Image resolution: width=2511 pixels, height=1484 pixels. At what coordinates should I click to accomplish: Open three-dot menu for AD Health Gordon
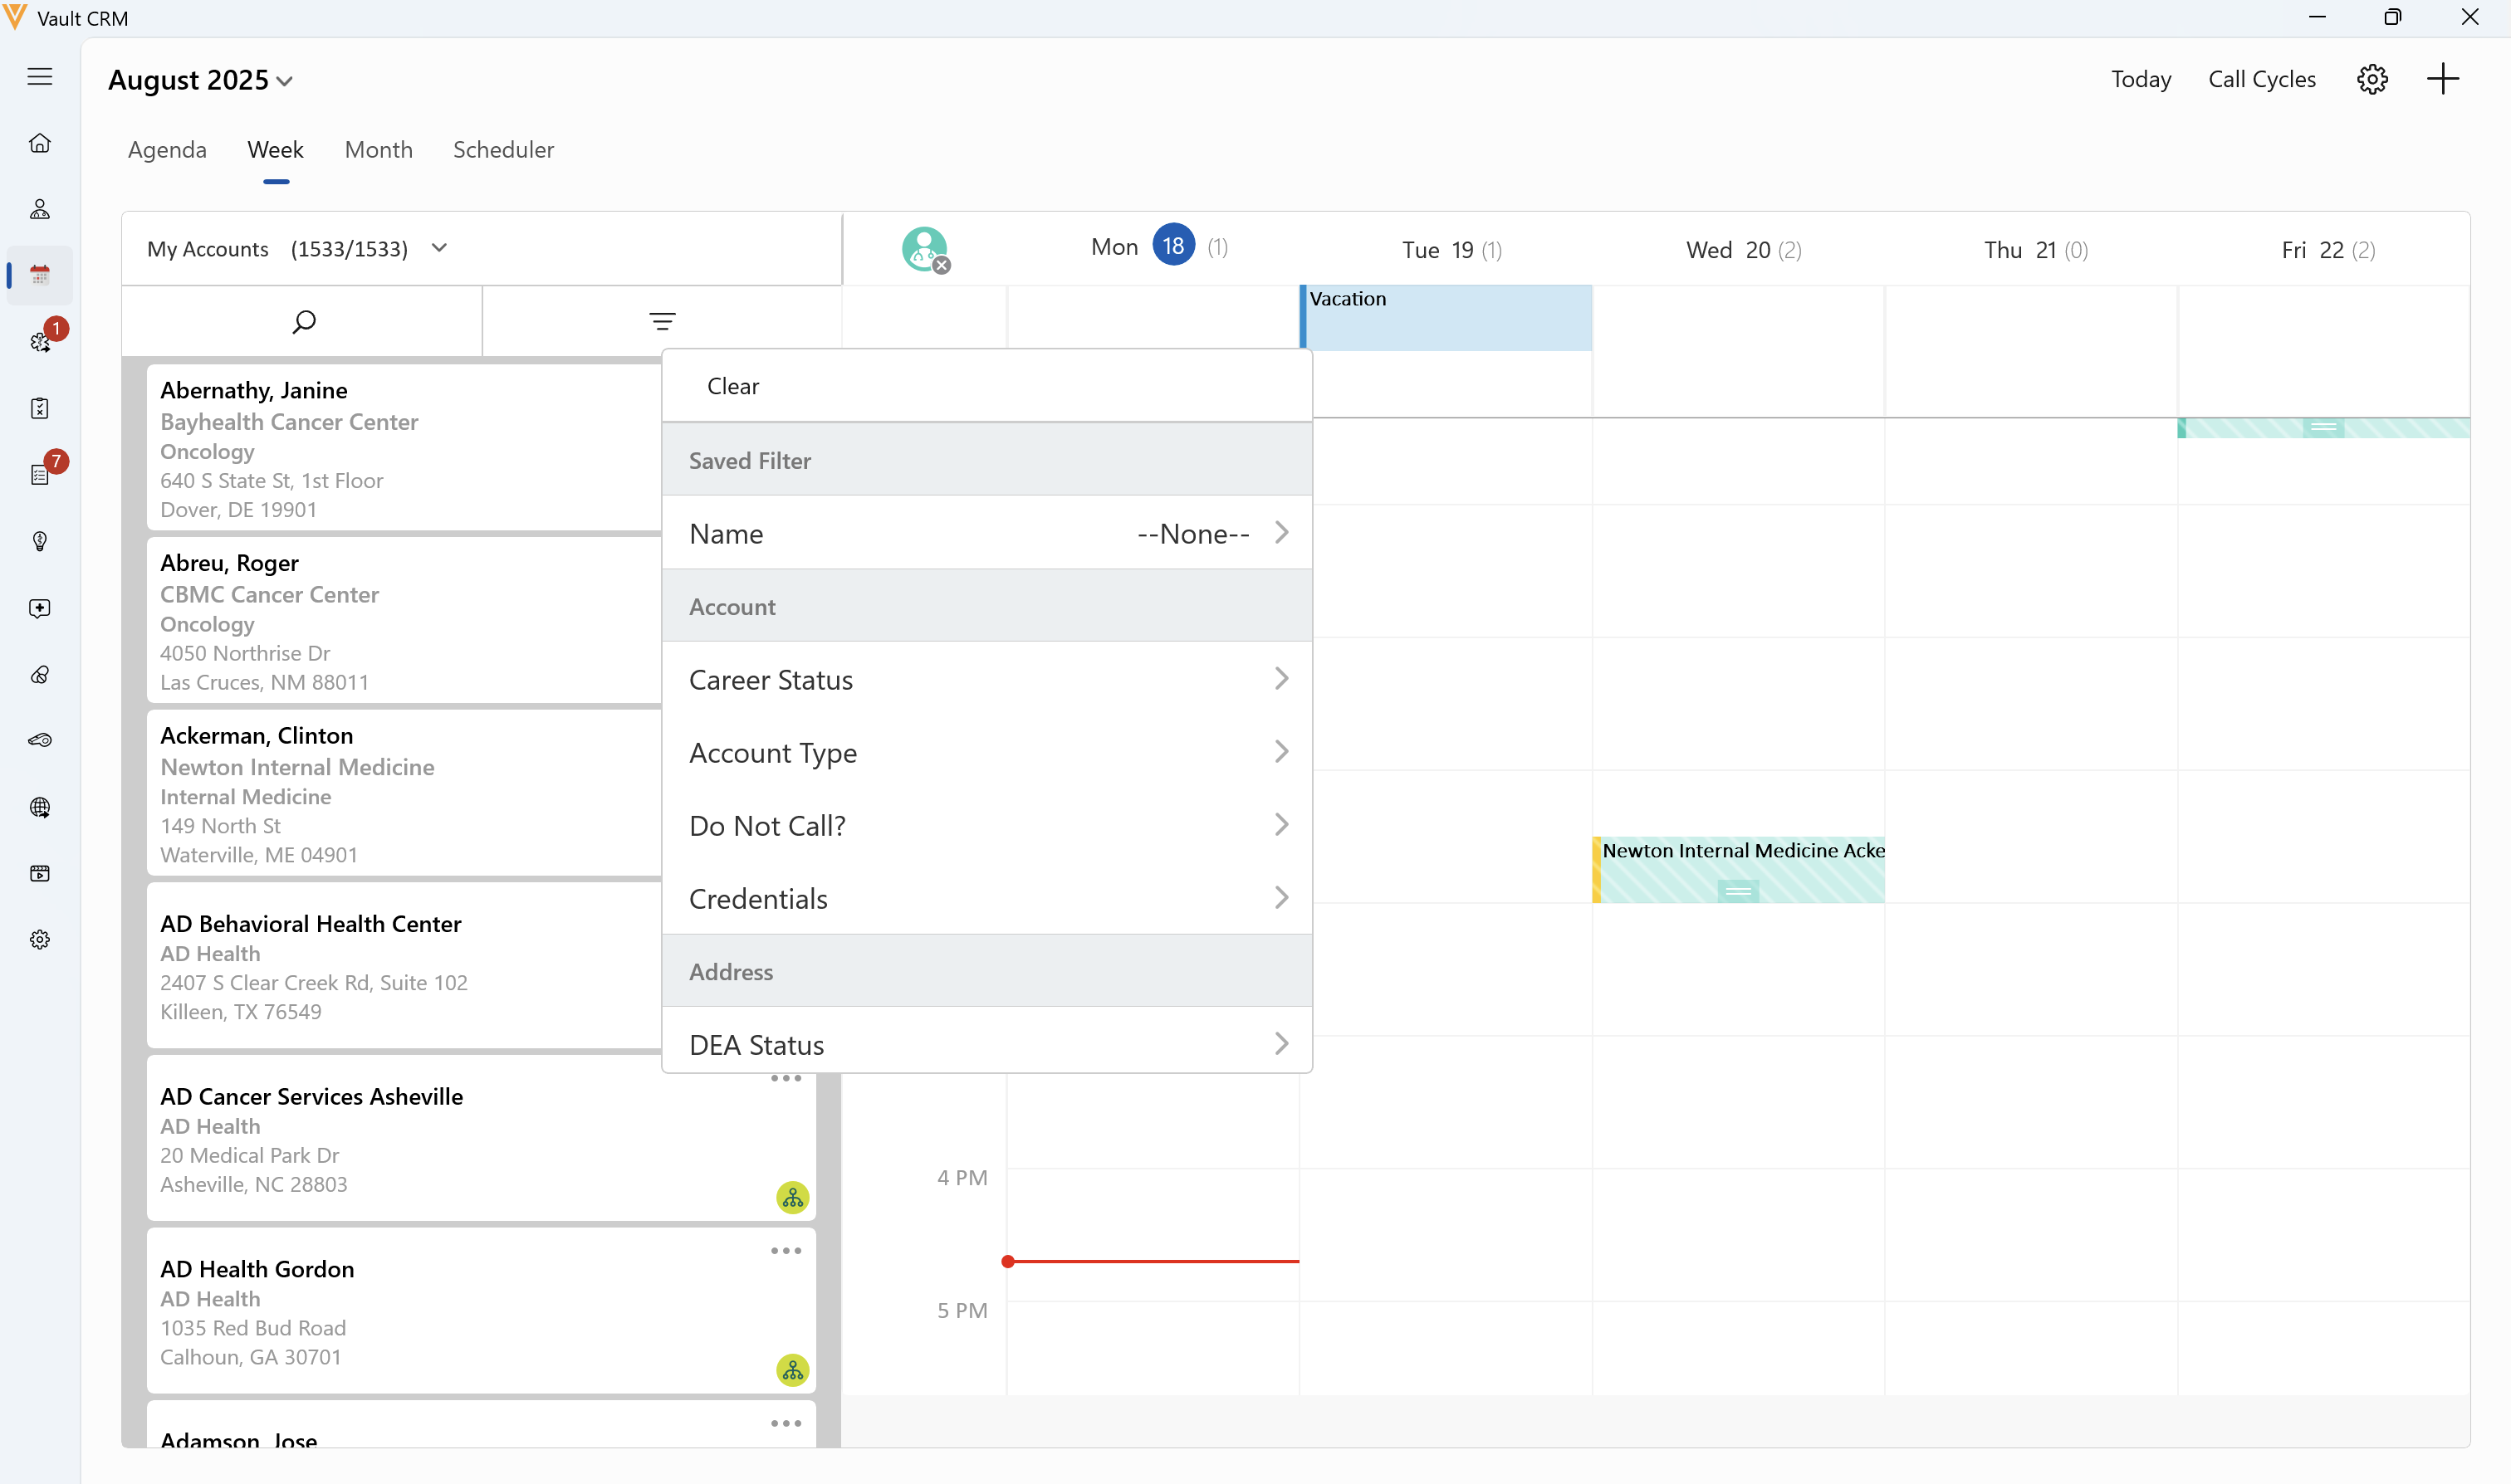786,1251
